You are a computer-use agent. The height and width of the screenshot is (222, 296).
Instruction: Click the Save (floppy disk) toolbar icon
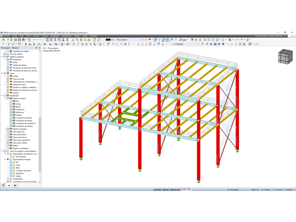click(19, 40)
